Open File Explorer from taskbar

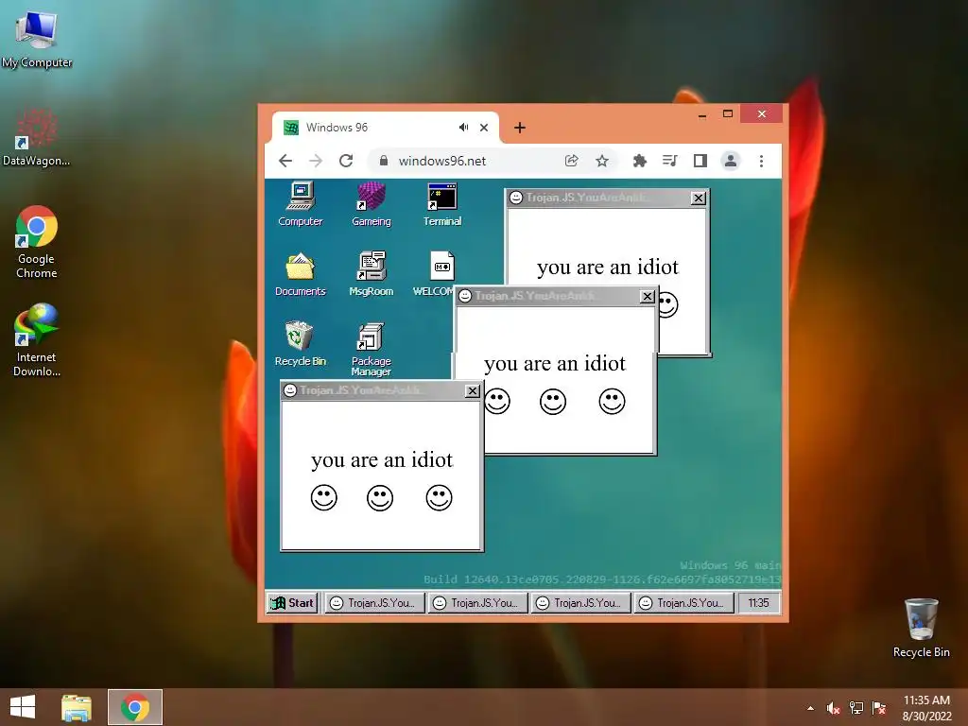coord(77,707)
